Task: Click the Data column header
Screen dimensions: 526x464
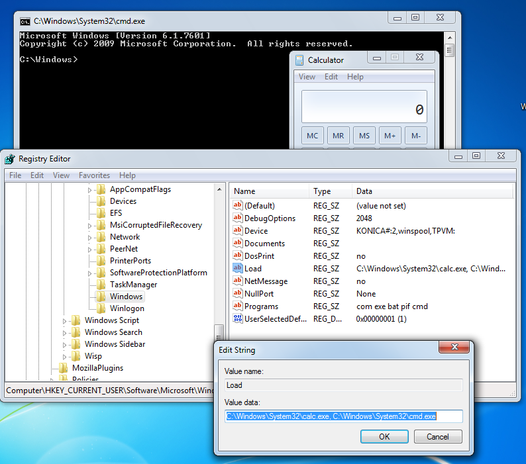Action: pos(364,191)
